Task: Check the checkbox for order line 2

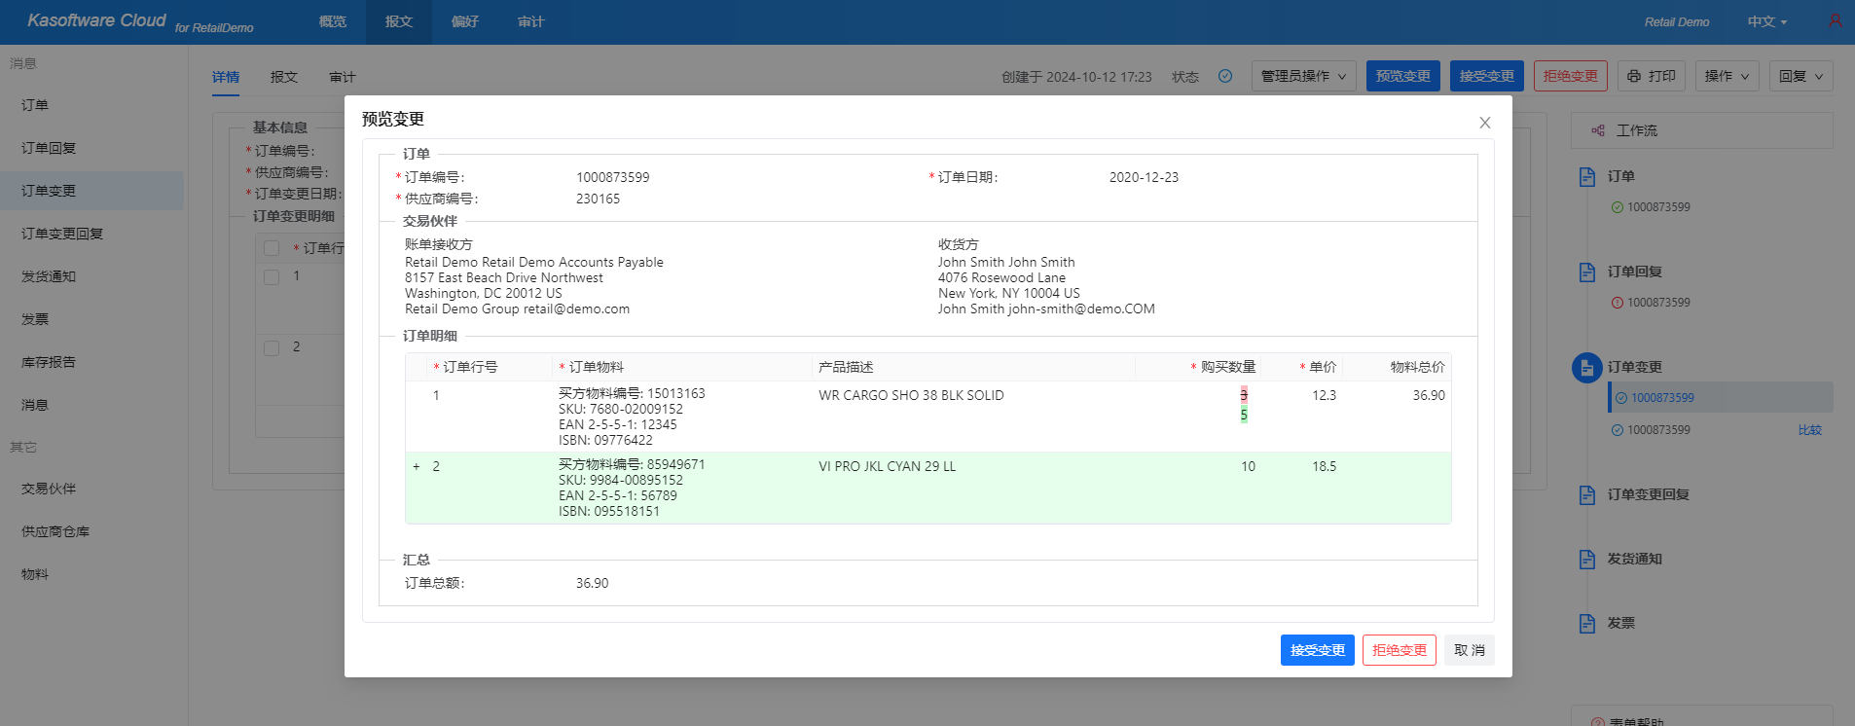Action: click(272, 347)
